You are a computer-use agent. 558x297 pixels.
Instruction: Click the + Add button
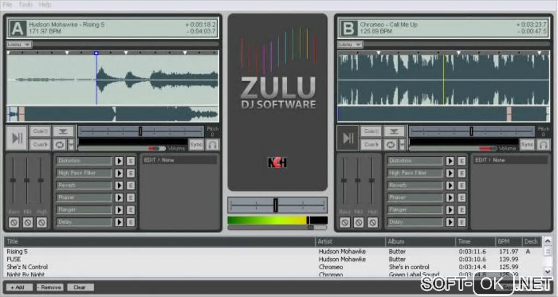pos(18,287)
